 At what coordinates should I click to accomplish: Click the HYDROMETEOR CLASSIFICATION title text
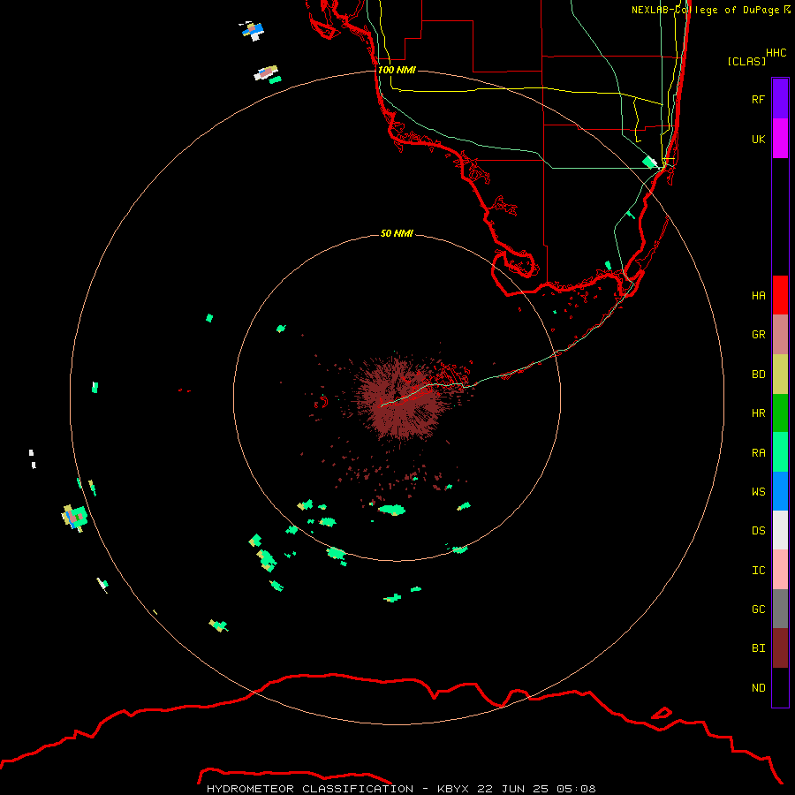click(310, 789)
